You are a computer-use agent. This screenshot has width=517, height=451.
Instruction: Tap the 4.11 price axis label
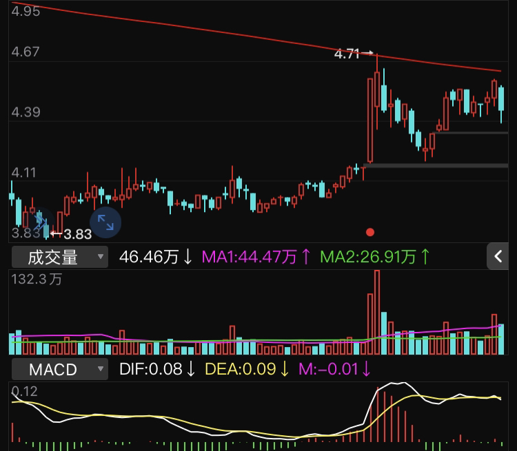23,173
